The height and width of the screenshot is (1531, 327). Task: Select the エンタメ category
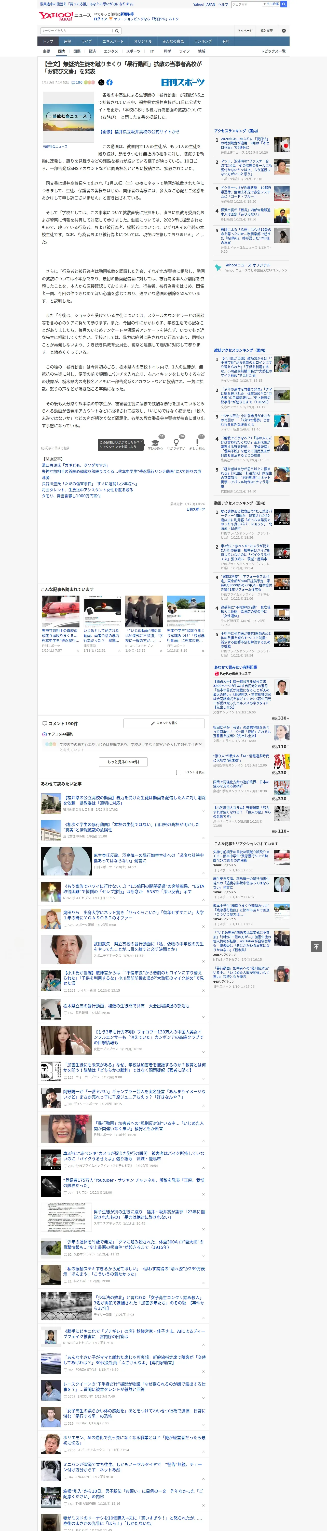[x=111, y=51]
